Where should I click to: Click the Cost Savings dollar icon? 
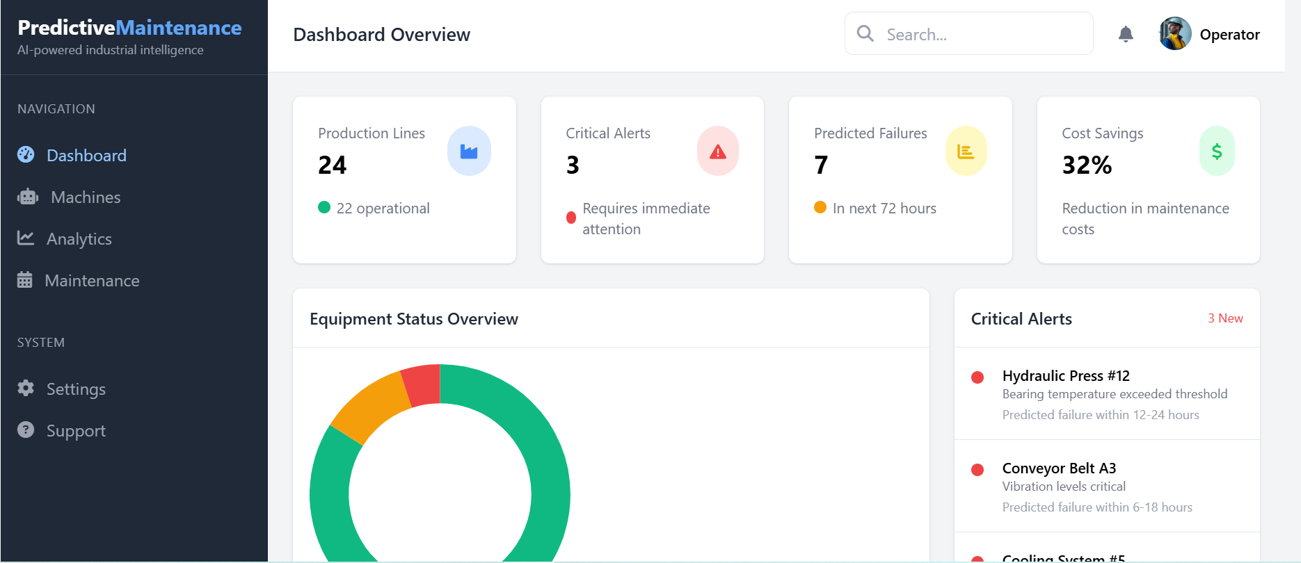click(1217, 151)
